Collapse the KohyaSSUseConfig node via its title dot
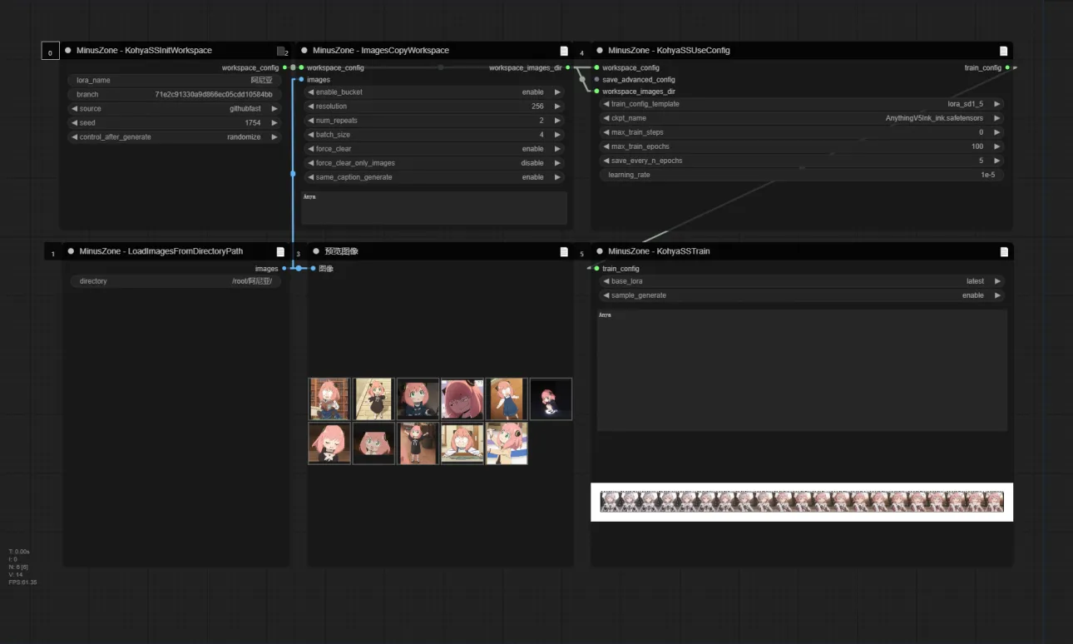 pos(600,51)
